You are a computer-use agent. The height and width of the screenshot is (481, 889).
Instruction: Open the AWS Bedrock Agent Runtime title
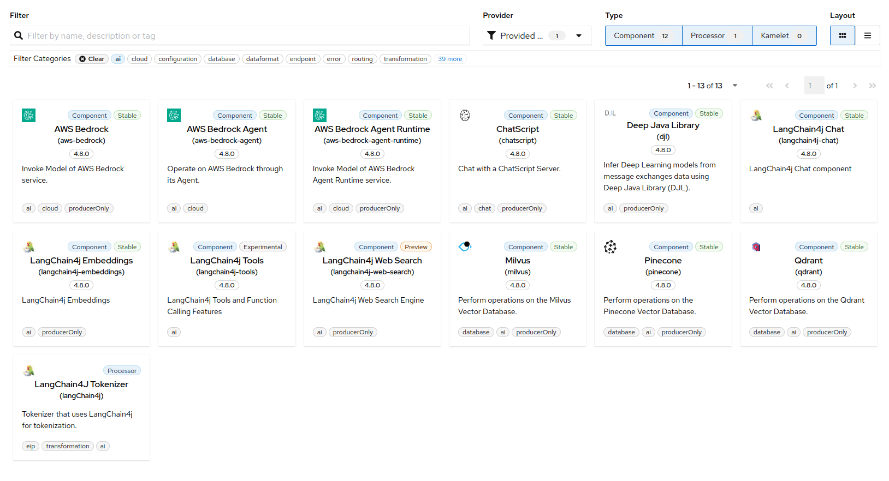372,129
